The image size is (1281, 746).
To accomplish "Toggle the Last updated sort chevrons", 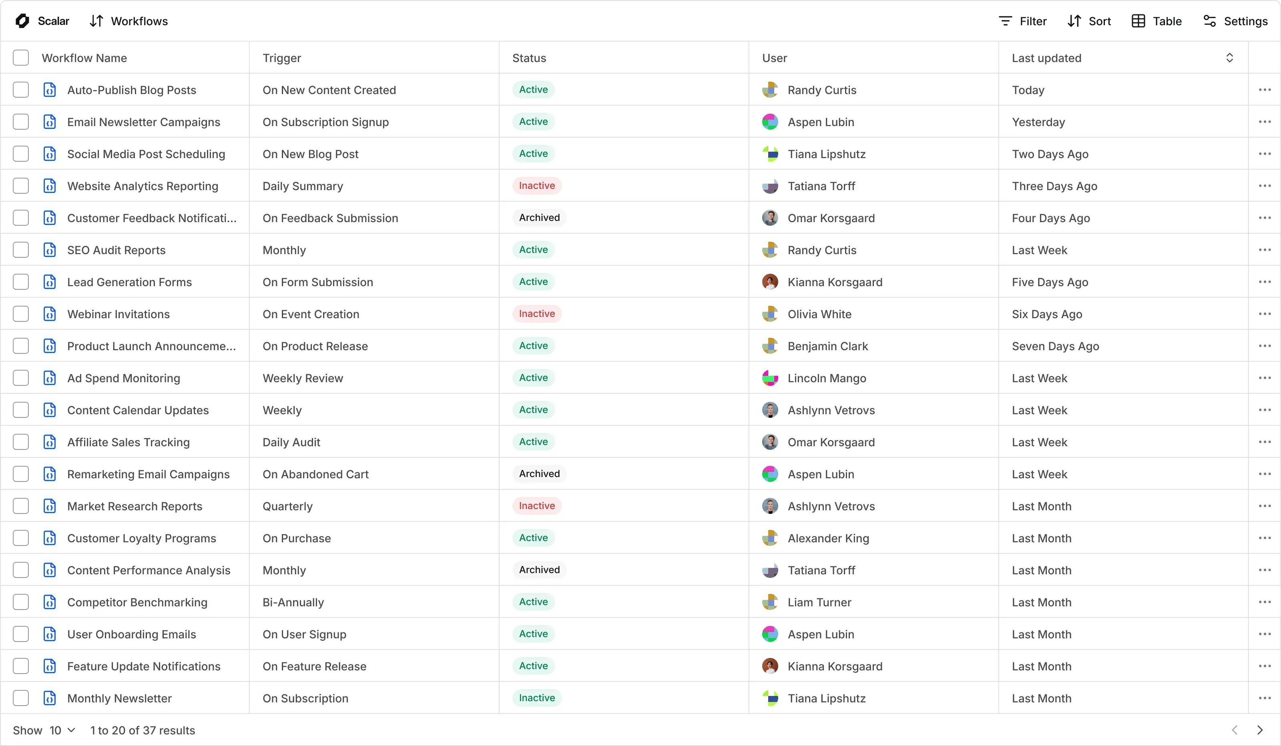I will click(1230, 58).
